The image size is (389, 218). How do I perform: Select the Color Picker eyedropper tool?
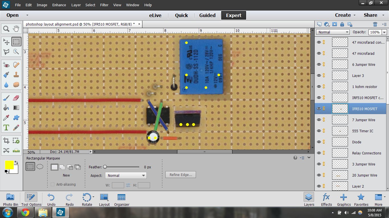pyautogui.click(x=6, y=118)
